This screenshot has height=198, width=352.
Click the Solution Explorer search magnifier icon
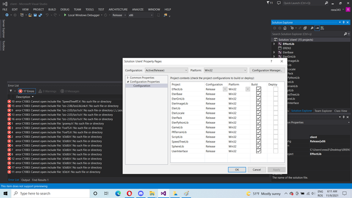pos(345,34)
